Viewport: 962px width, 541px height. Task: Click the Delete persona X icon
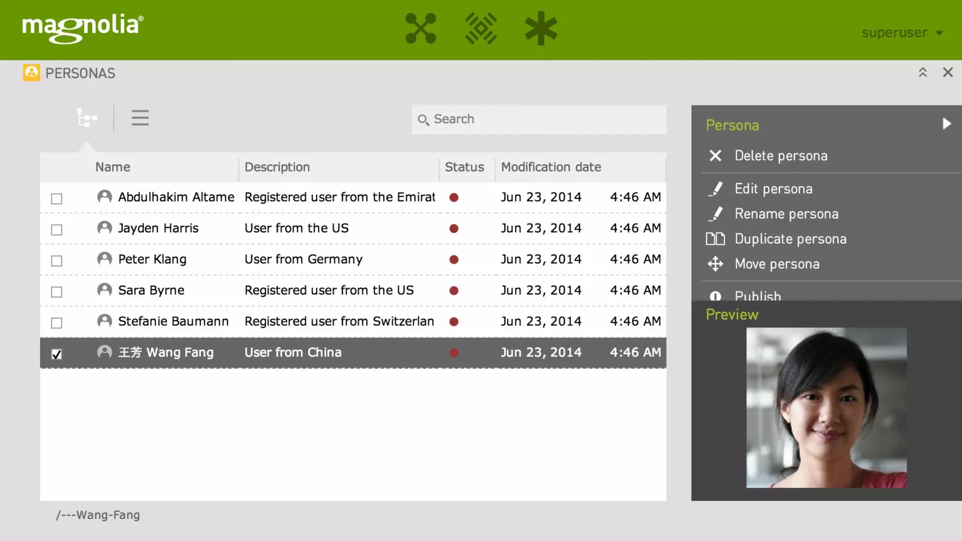[x=715, y=155]
